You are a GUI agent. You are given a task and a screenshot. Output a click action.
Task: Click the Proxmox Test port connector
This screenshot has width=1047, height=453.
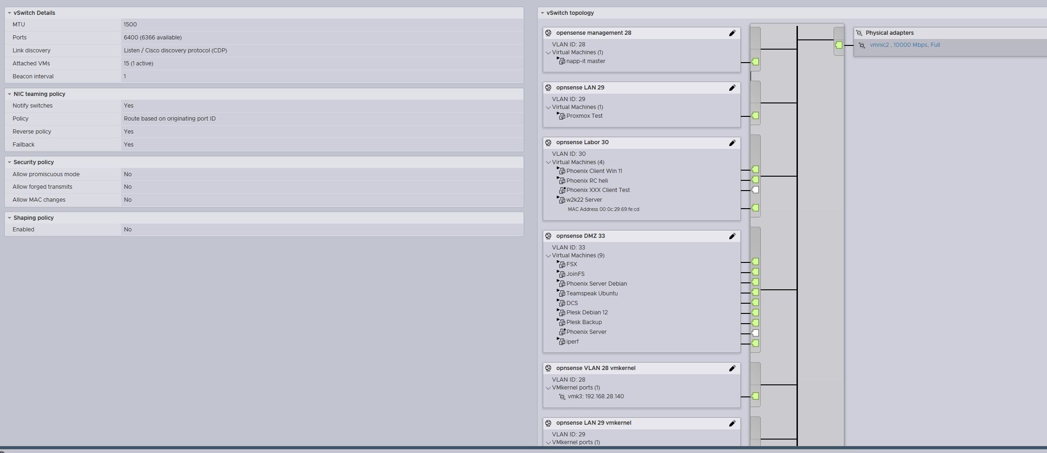[755, 115]
